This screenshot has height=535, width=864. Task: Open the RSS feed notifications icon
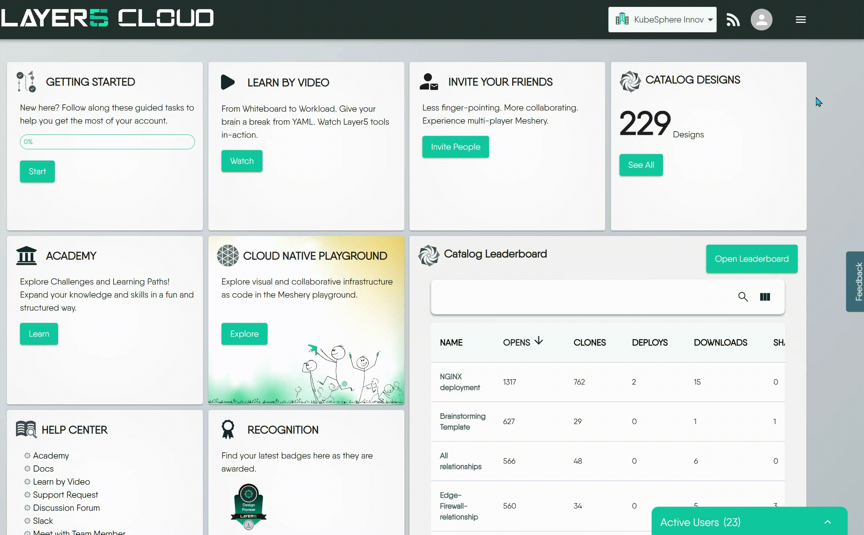733,20
